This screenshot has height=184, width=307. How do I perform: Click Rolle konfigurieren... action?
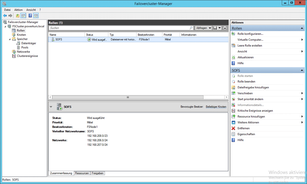point(250,34)
